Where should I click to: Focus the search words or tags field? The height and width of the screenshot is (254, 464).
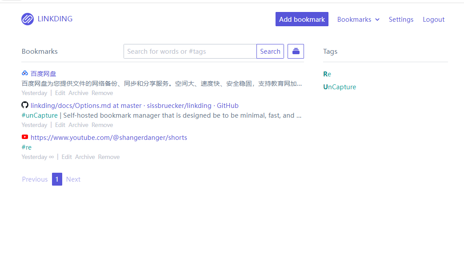coord(190,52)
